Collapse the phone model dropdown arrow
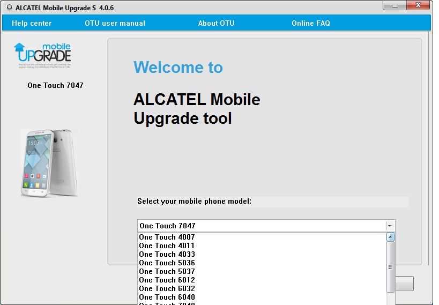The height and width of the screenshot is (305, 439). pos(390,226)
